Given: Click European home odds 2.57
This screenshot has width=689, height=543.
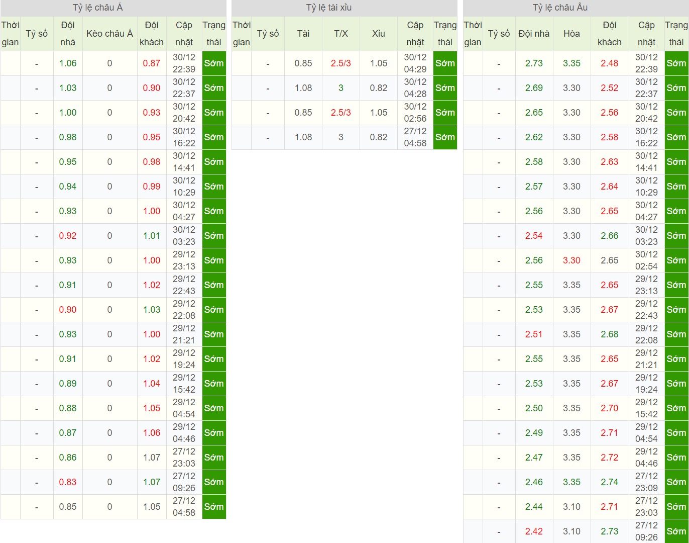Looking at the screenshot, I should tap(534, 187).
